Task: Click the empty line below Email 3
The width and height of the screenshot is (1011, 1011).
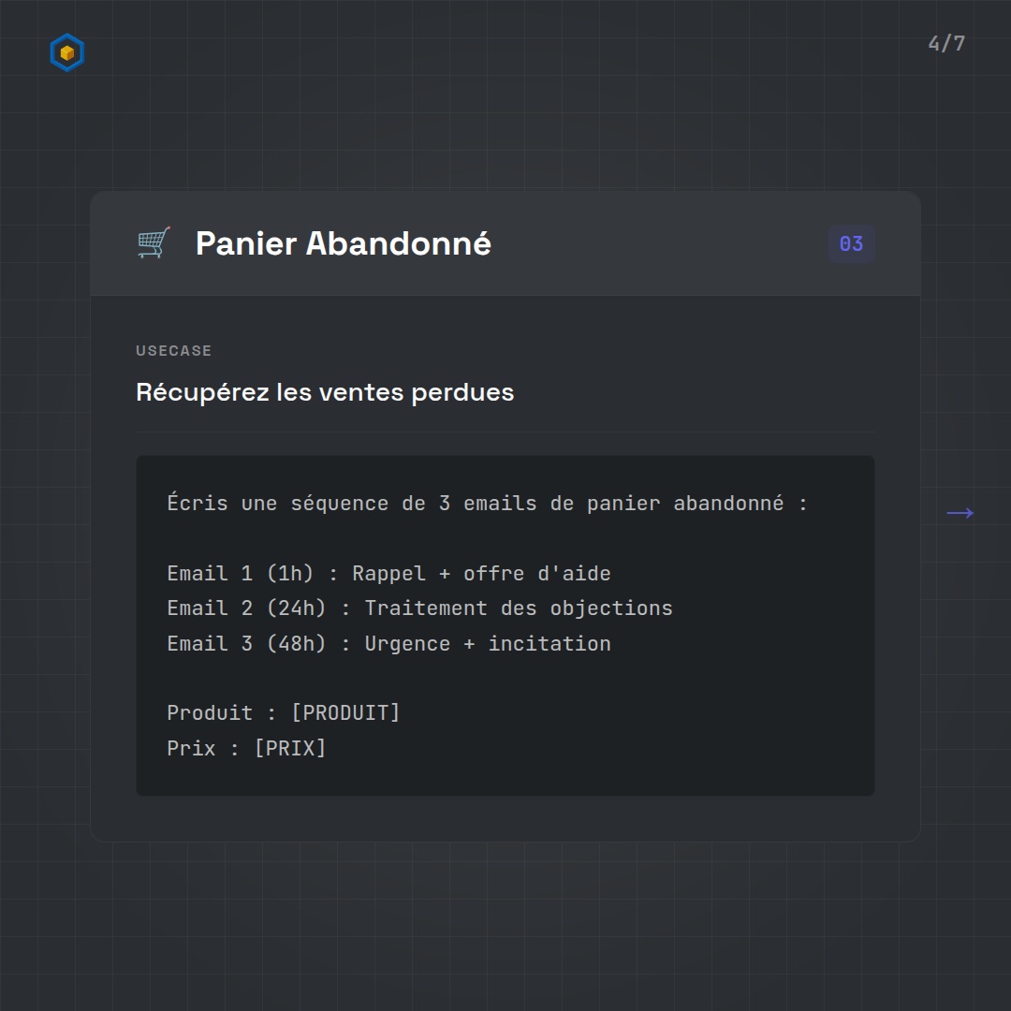Action: (374, 679)
